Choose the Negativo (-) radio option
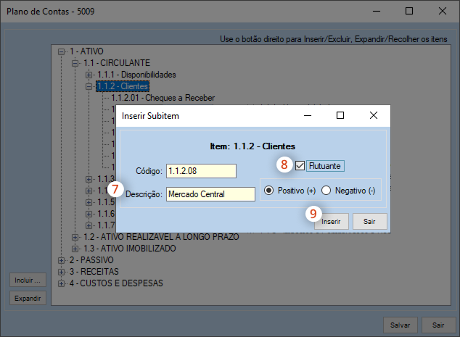Viewport: 460px width, 337px height. tap(326, 190)
